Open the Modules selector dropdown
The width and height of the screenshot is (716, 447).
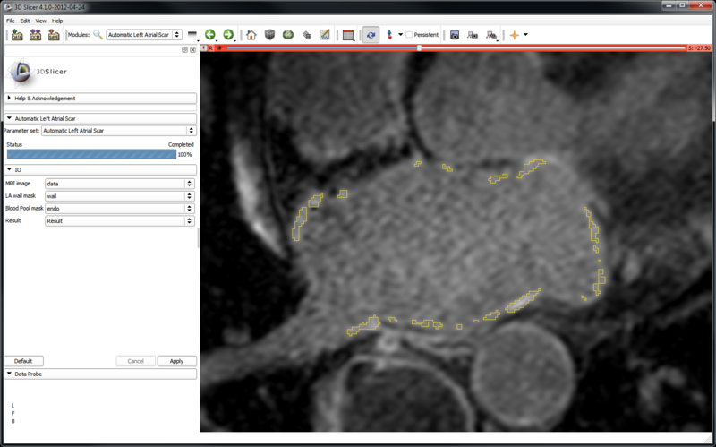(x=145, y=35)
